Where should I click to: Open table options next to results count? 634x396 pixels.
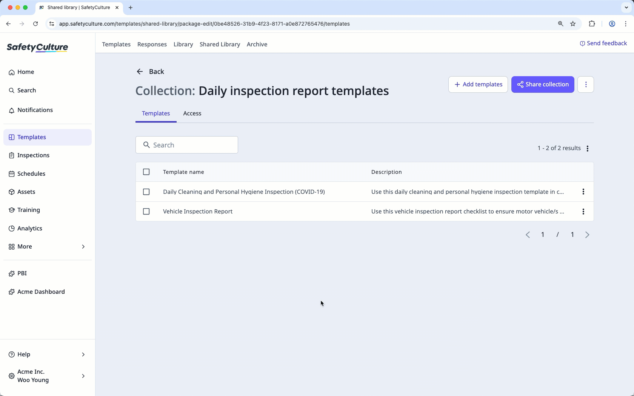(588, 149)
